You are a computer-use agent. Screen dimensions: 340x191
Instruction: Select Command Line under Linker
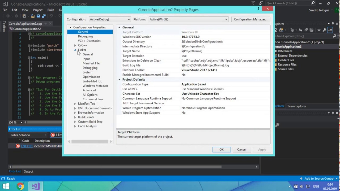[x=93, y=99]
